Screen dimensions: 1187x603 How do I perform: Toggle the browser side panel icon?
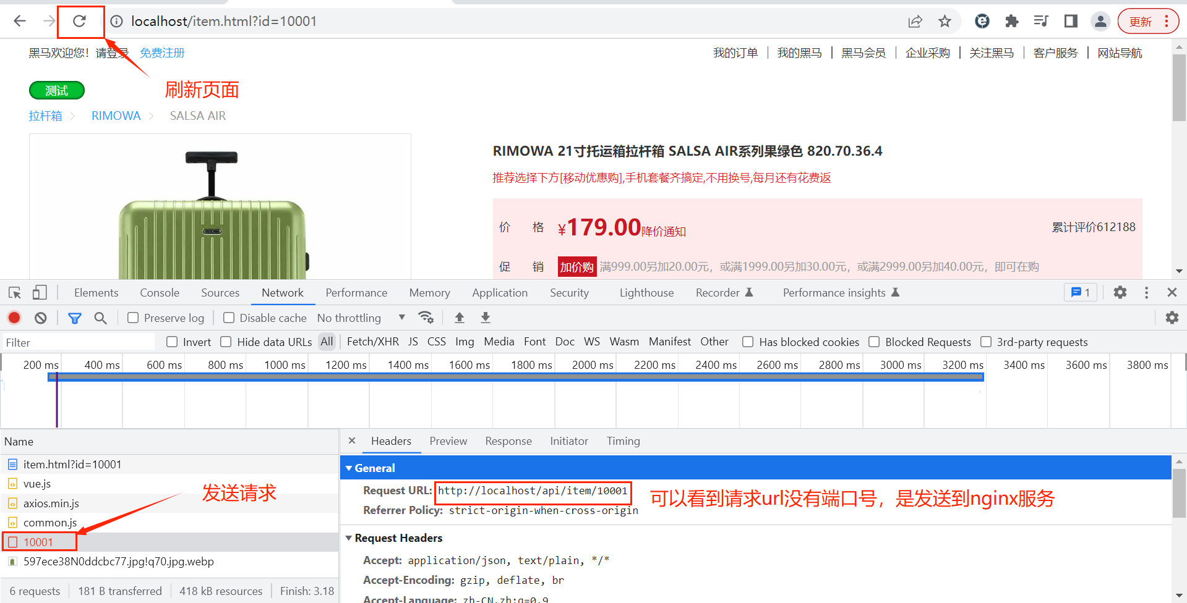pos(1071,22)
